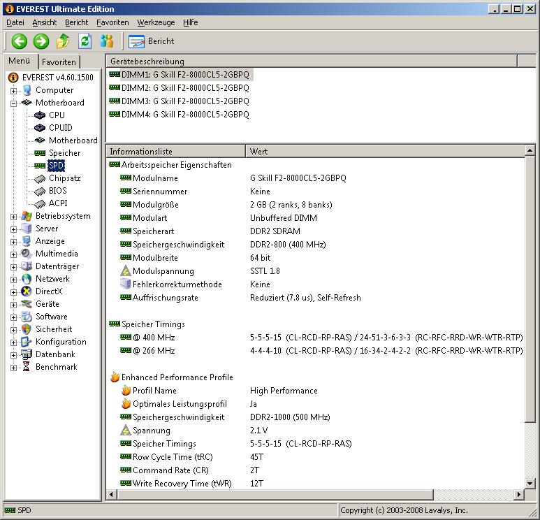Click the Server icon in the tree

point(27,229)
